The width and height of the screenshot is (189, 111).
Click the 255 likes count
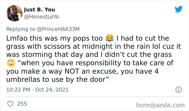point(22,103)
